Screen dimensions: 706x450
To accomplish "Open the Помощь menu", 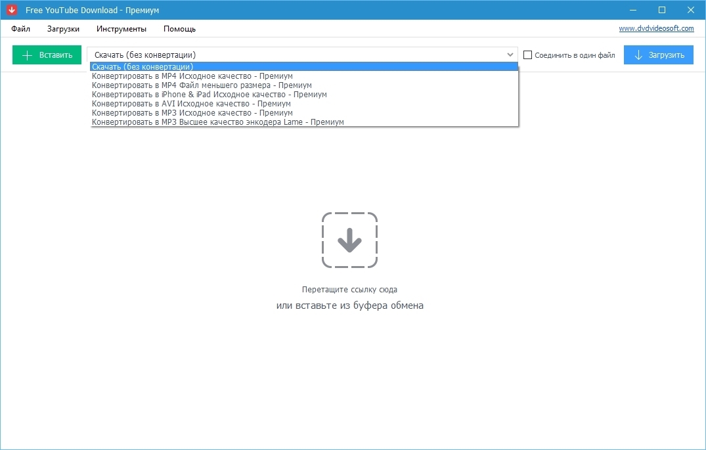I will [x=179, y=29].
